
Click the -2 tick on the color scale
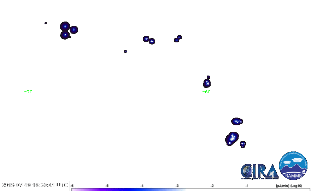[212, 185]
